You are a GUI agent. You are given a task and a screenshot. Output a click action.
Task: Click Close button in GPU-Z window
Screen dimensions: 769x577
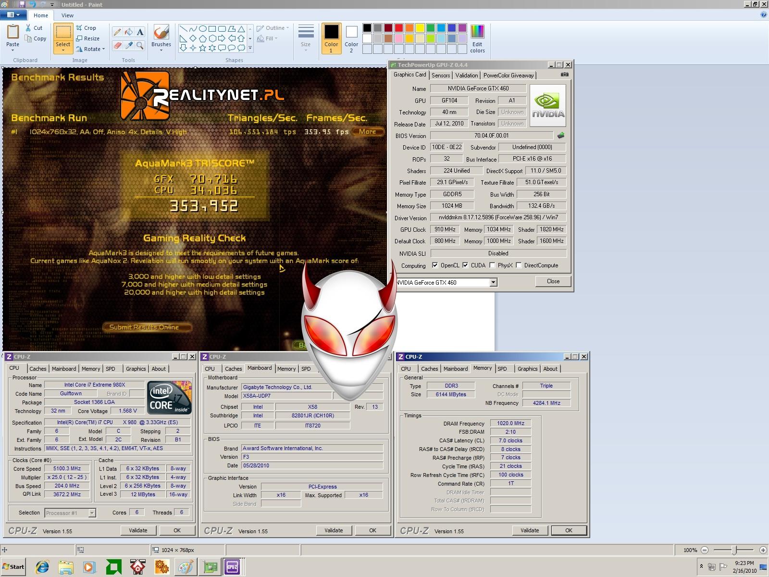pyautogui.click(x=553, y=281)
